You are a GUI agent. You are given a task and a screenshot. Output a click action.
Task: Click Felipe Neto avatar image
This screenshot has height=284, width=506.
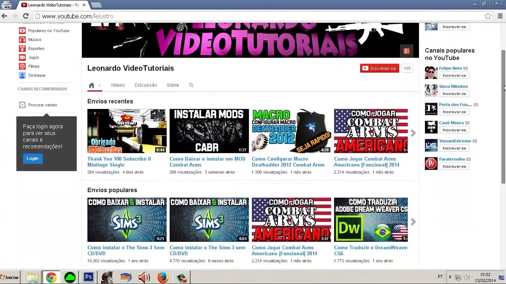(431, 73)
